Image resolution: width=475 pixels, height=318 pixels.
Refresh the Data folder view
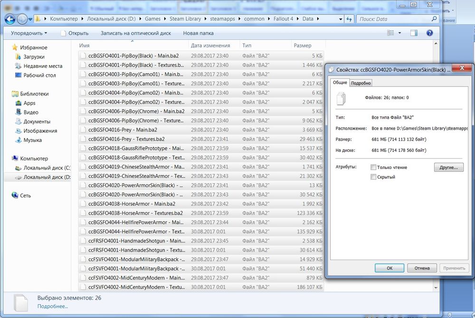[x=349, y=19]
